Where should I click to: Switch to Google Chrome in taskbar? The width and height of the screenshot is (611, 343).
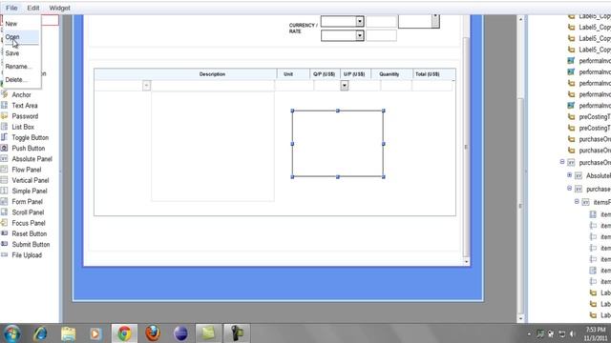point(124,333)
